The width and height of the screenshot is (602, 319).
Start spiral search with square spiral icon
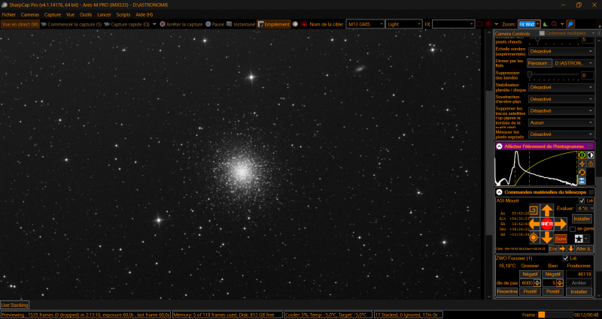pyautogui.click(x=534, y=210)
